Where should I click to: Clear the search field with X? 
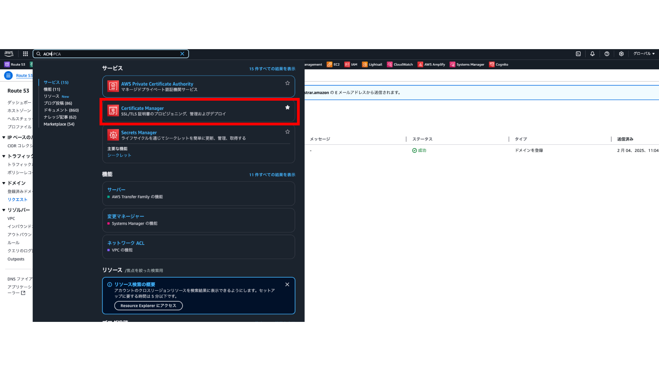click(182, 54)
